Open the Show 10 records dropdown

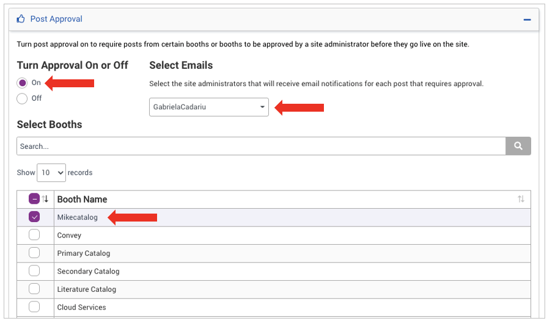51,173
